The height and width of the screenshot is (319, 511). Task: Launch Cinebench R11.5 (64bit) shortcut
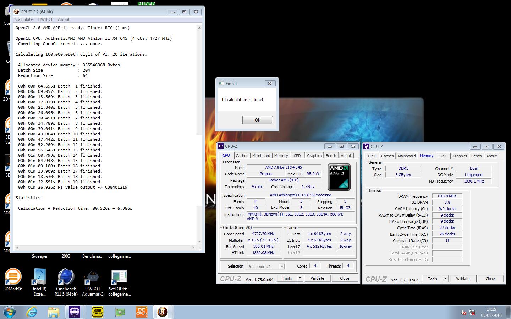point(66,282)
